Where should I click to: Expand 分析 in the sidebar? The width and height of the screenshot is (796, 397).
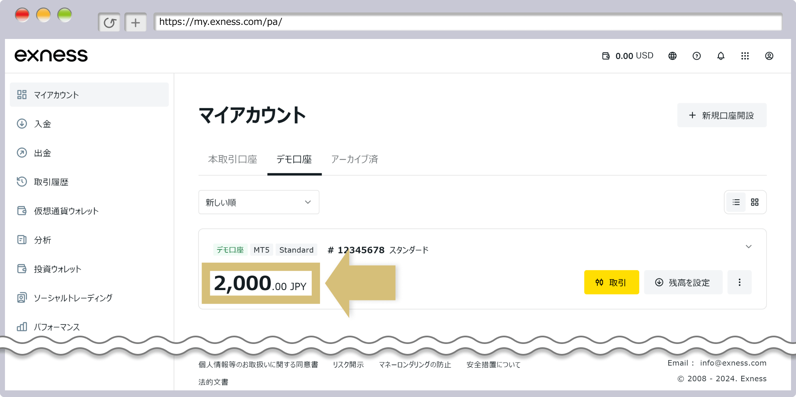89,240
